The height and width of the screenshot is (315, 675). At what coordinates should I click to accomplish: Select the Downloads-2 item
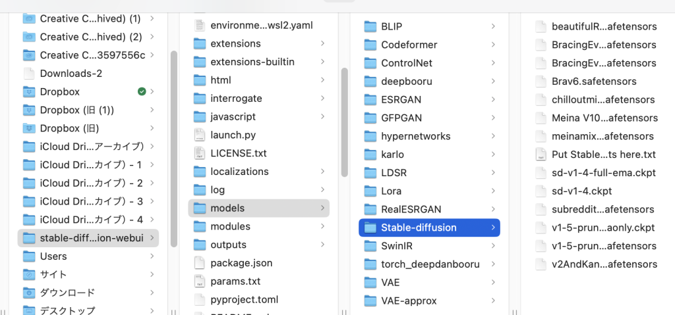(71, 74)
